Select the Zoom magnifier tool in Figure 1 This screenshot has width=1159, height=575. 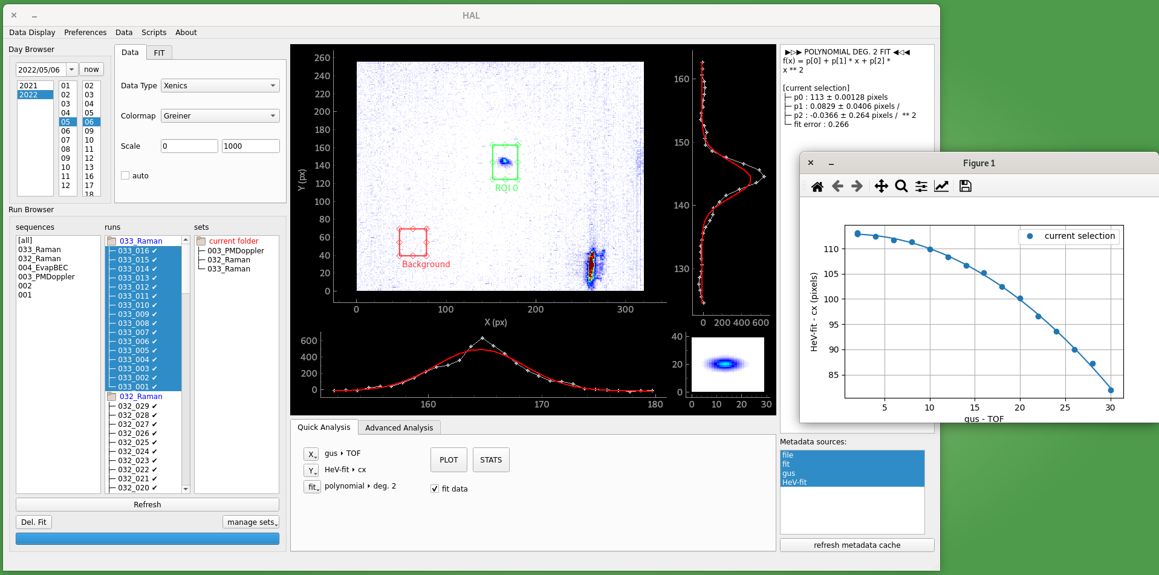(901, 186)
